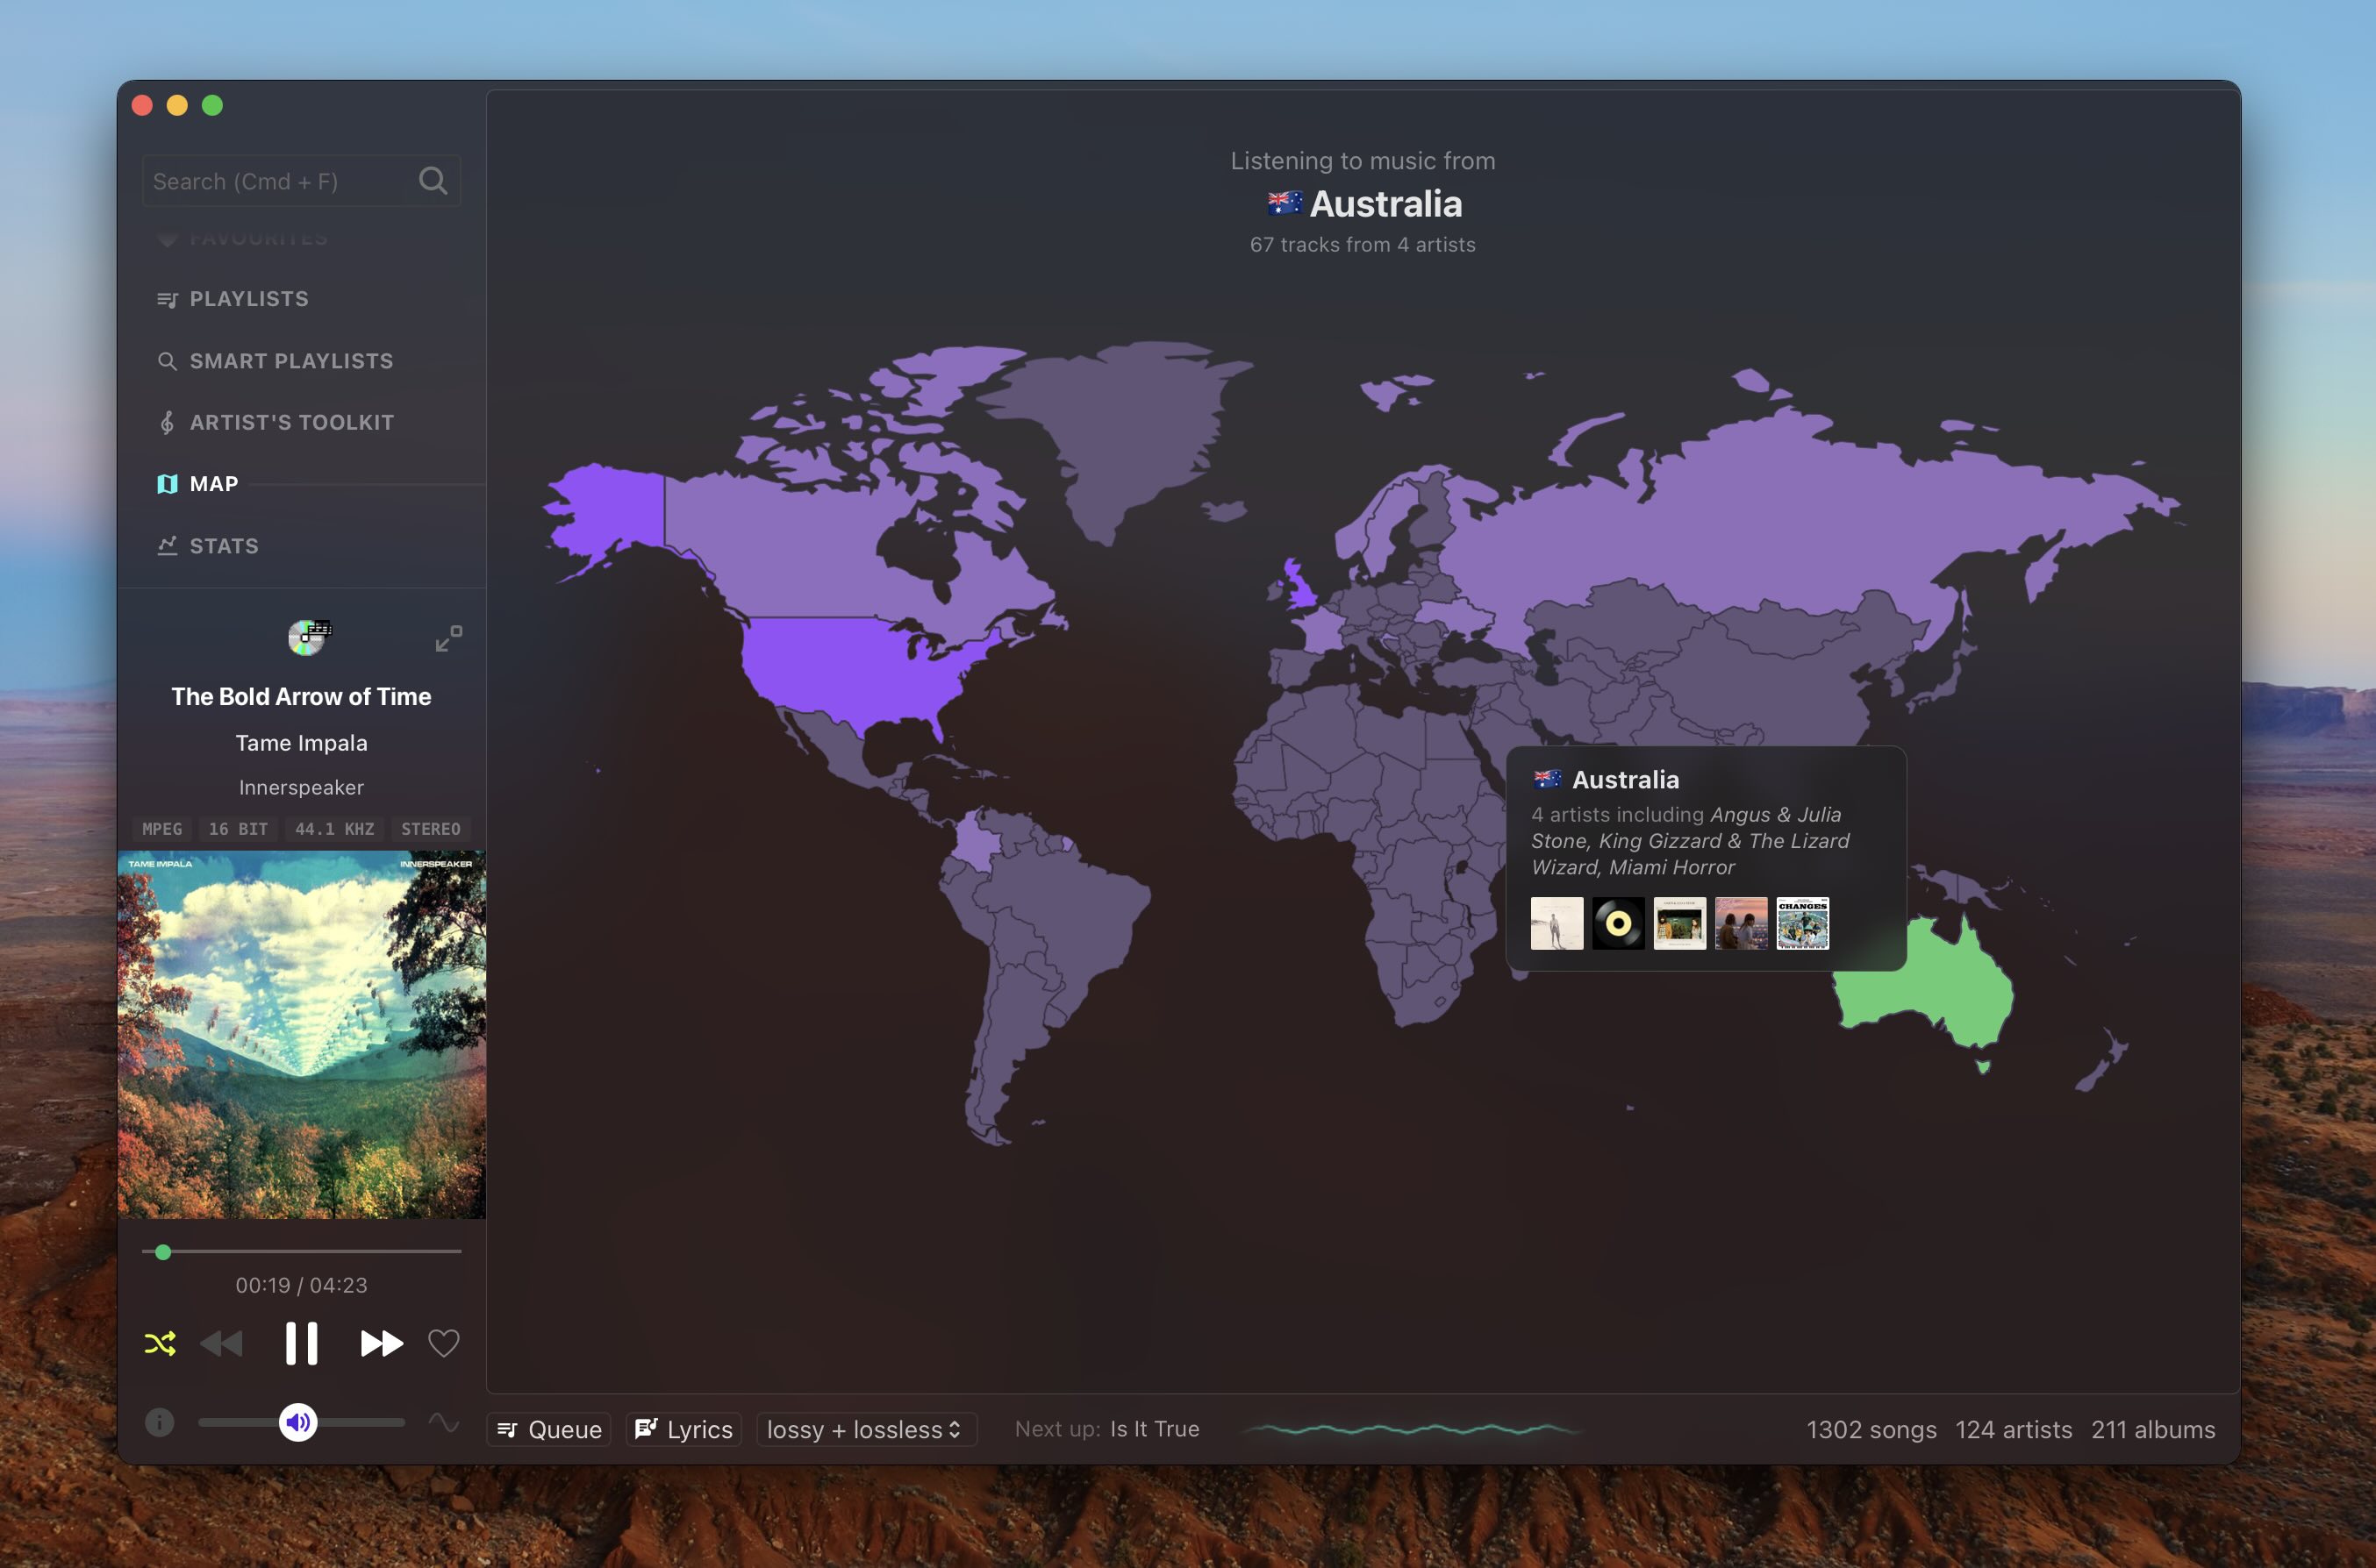Viewport: 2376px width, 1568px height.
Task: Click the CHANGES album thumbnail in popup
Action: [x=1802, y=922]
